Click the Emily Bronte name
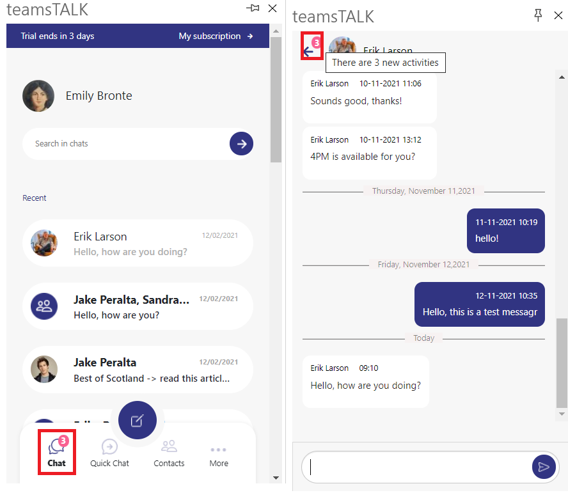This screenshot has height=493, width=568. 99,96
